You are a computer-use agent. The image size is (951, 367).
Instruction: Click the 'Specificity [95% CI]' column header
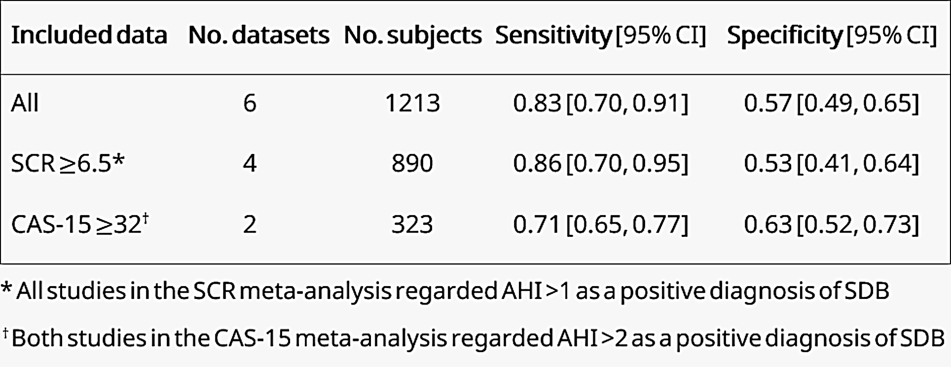point(832,35)
